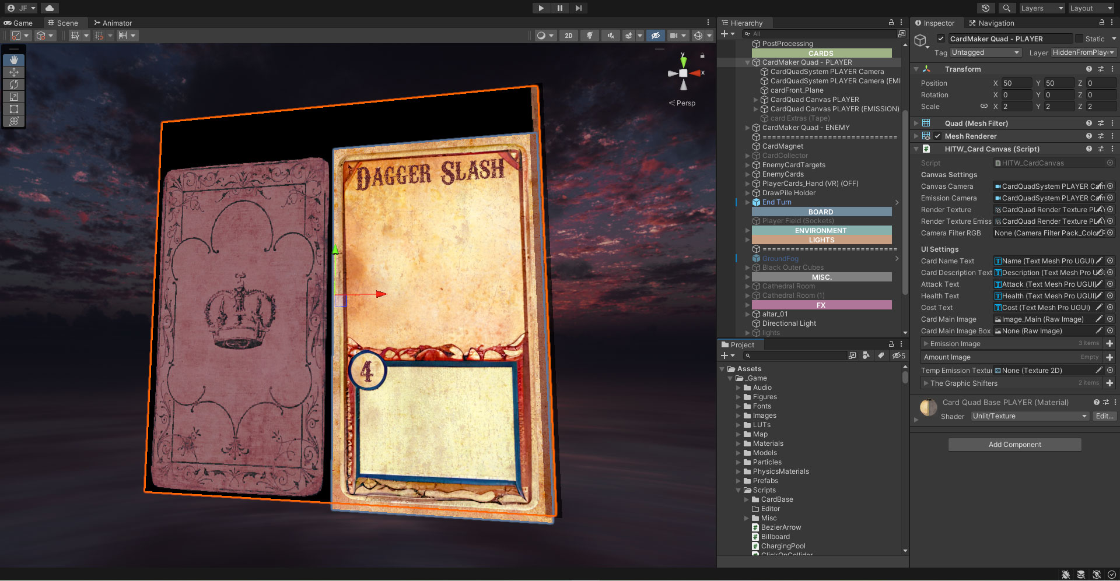Click the Play button
This screenshot has height=581, width=1120.
click(541, 8)
